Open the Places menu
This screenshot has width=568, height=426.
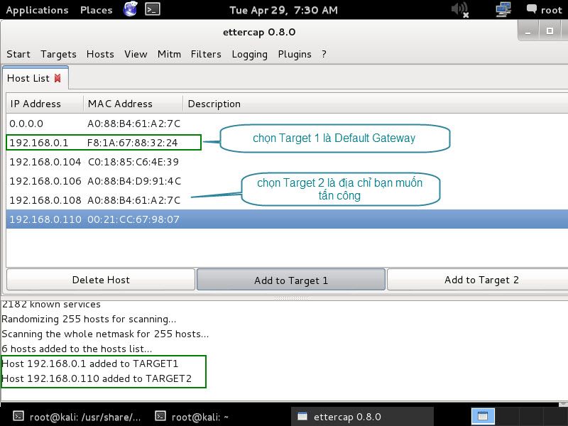(97, 10)
